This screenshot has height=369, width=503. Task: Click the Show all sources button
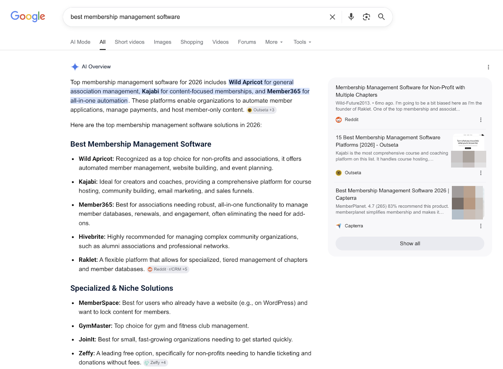410,243
